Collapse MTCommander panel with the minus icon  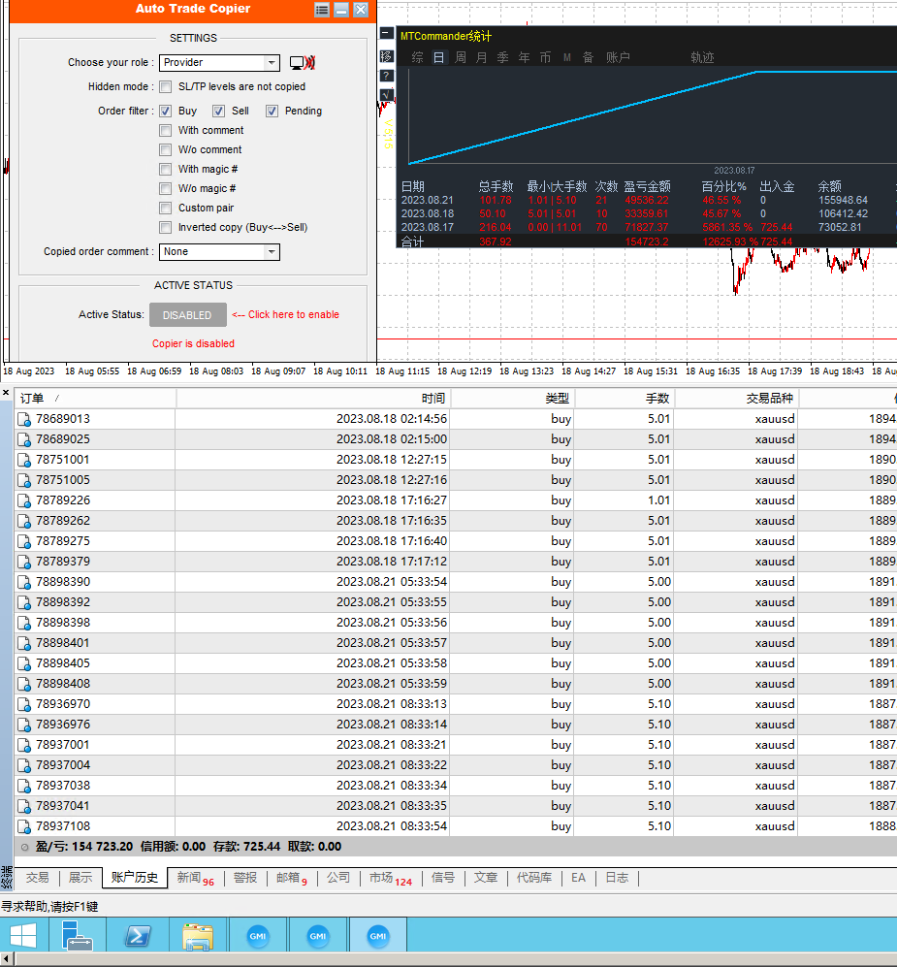click(x=387, y=34)
